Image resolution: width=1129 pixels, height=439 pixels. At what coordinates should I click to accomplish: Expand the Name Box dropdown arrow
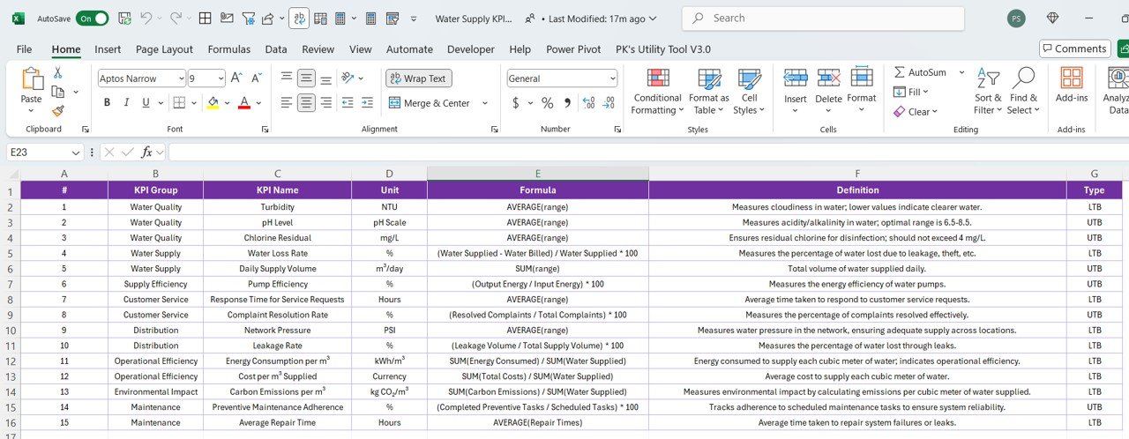pyautogui.click(x=76, y=153)
